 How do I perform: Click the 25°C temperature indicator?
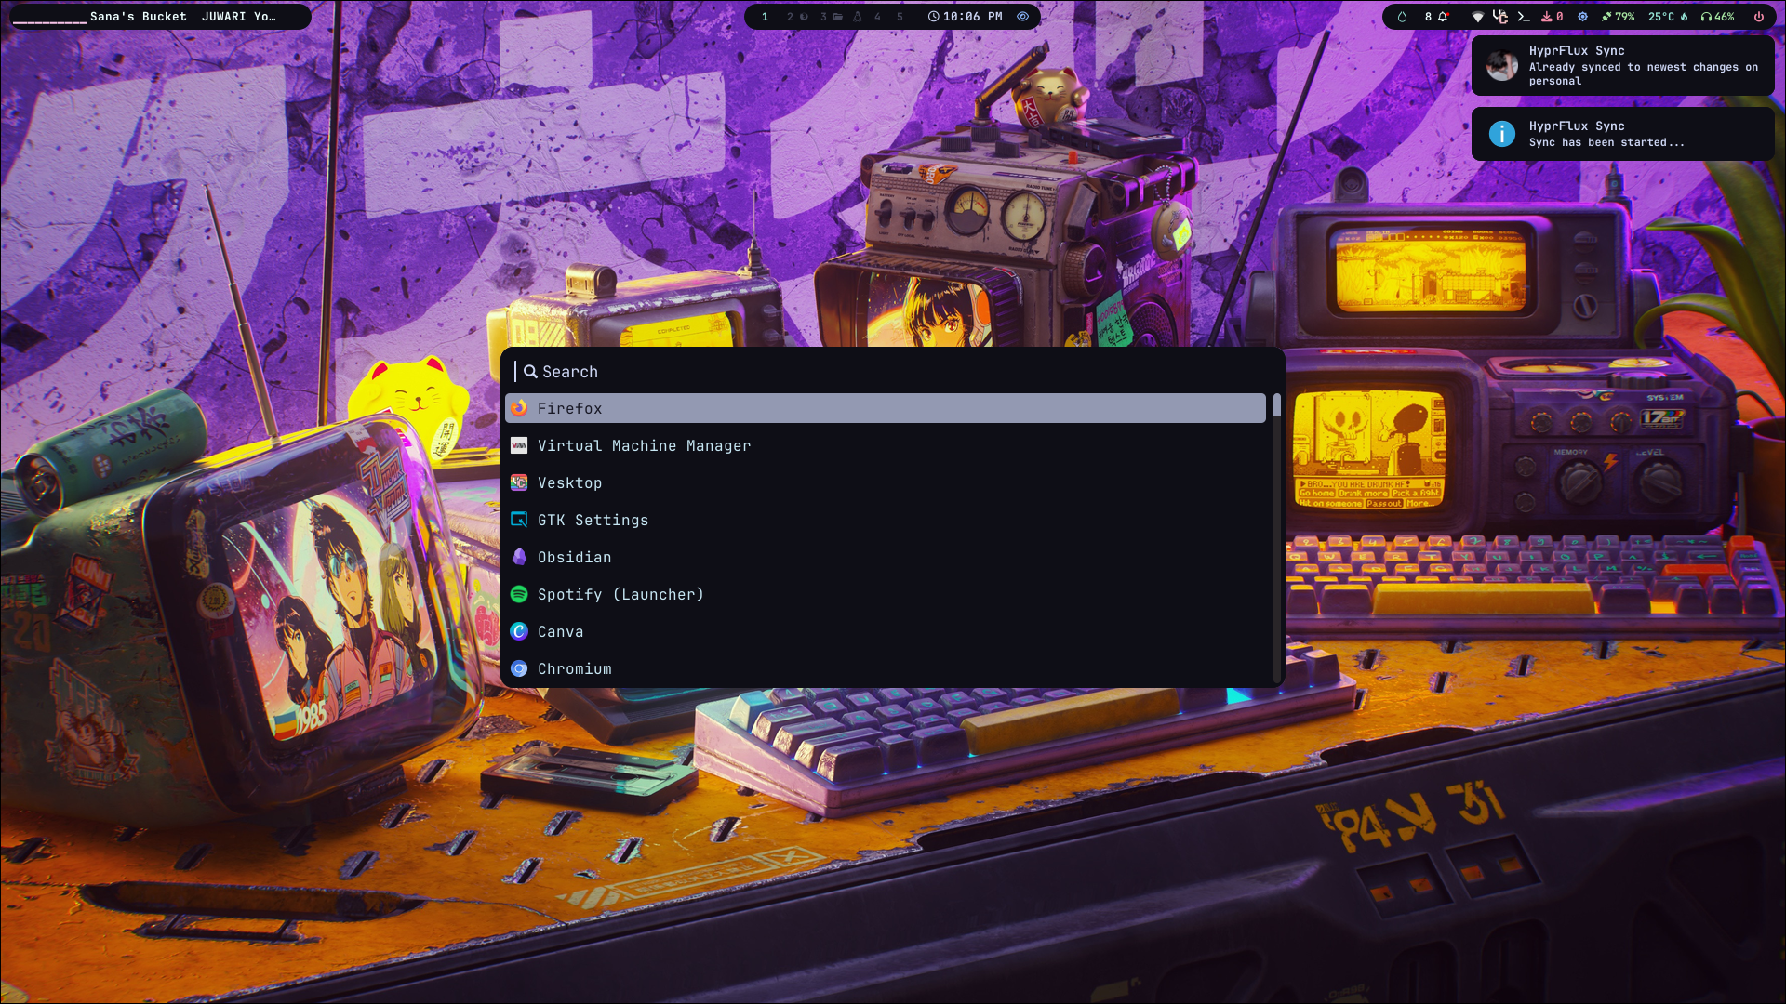pos(1667,17)
